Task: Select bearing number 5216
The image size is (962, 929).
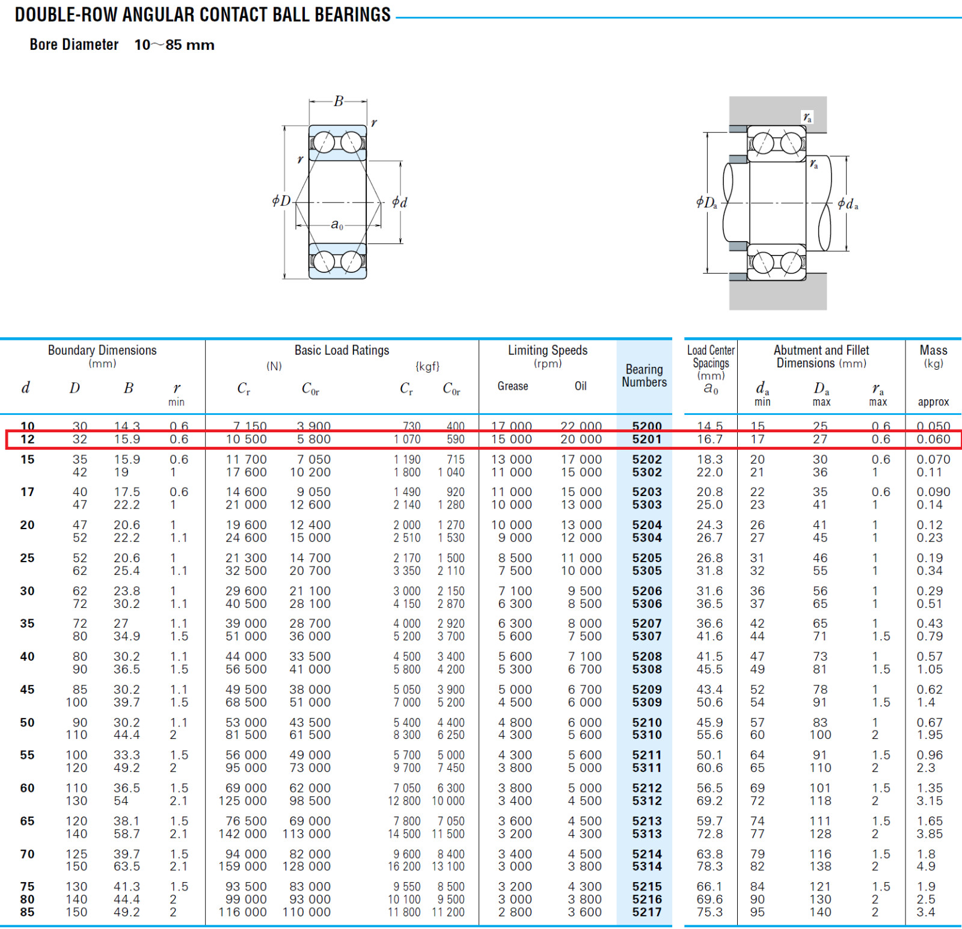Action: point(647,900)
